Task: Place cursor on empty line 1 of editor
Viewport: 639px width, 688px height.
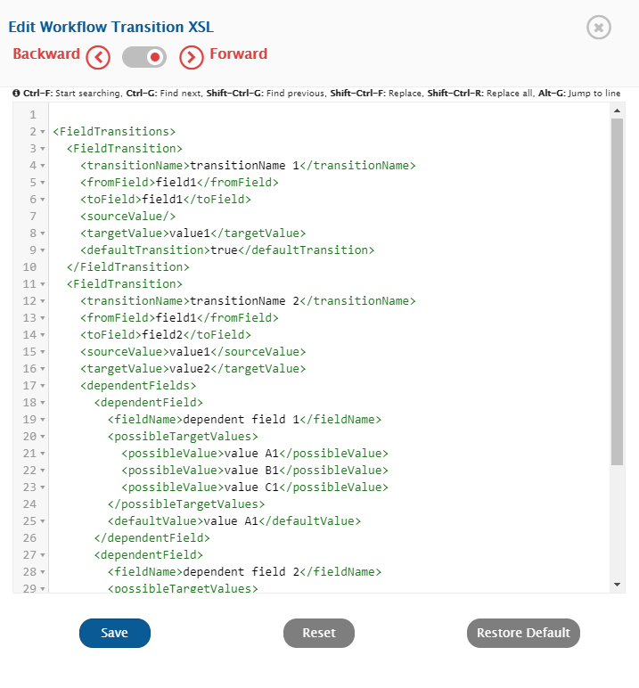Action: click(267, 115)
